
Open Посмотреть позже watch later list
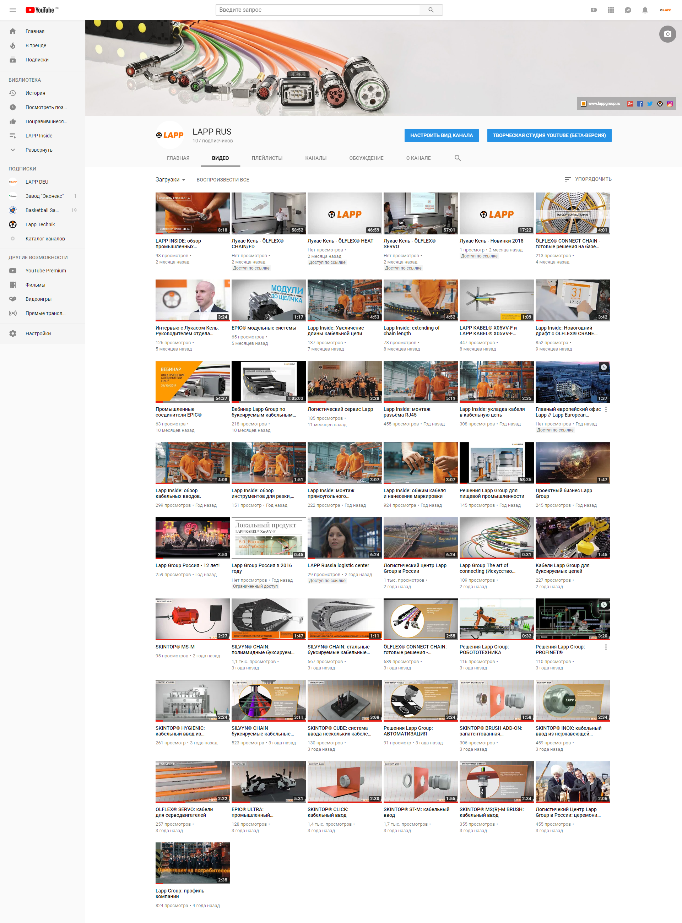[x=43, y=107]
